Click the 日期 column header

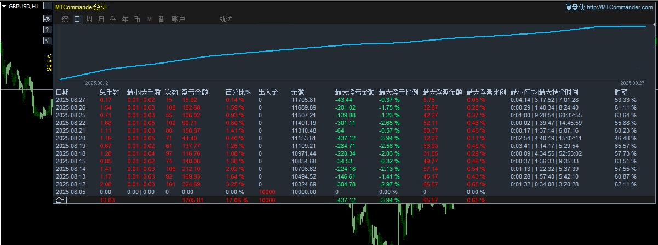pos(62,92)
